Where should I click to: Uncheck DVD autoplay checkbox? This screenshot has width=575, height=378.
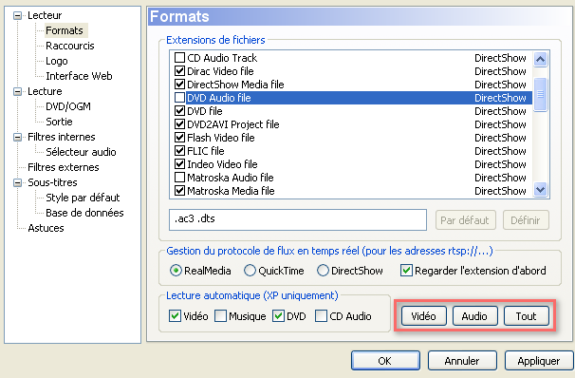click(x=278, y=316)
